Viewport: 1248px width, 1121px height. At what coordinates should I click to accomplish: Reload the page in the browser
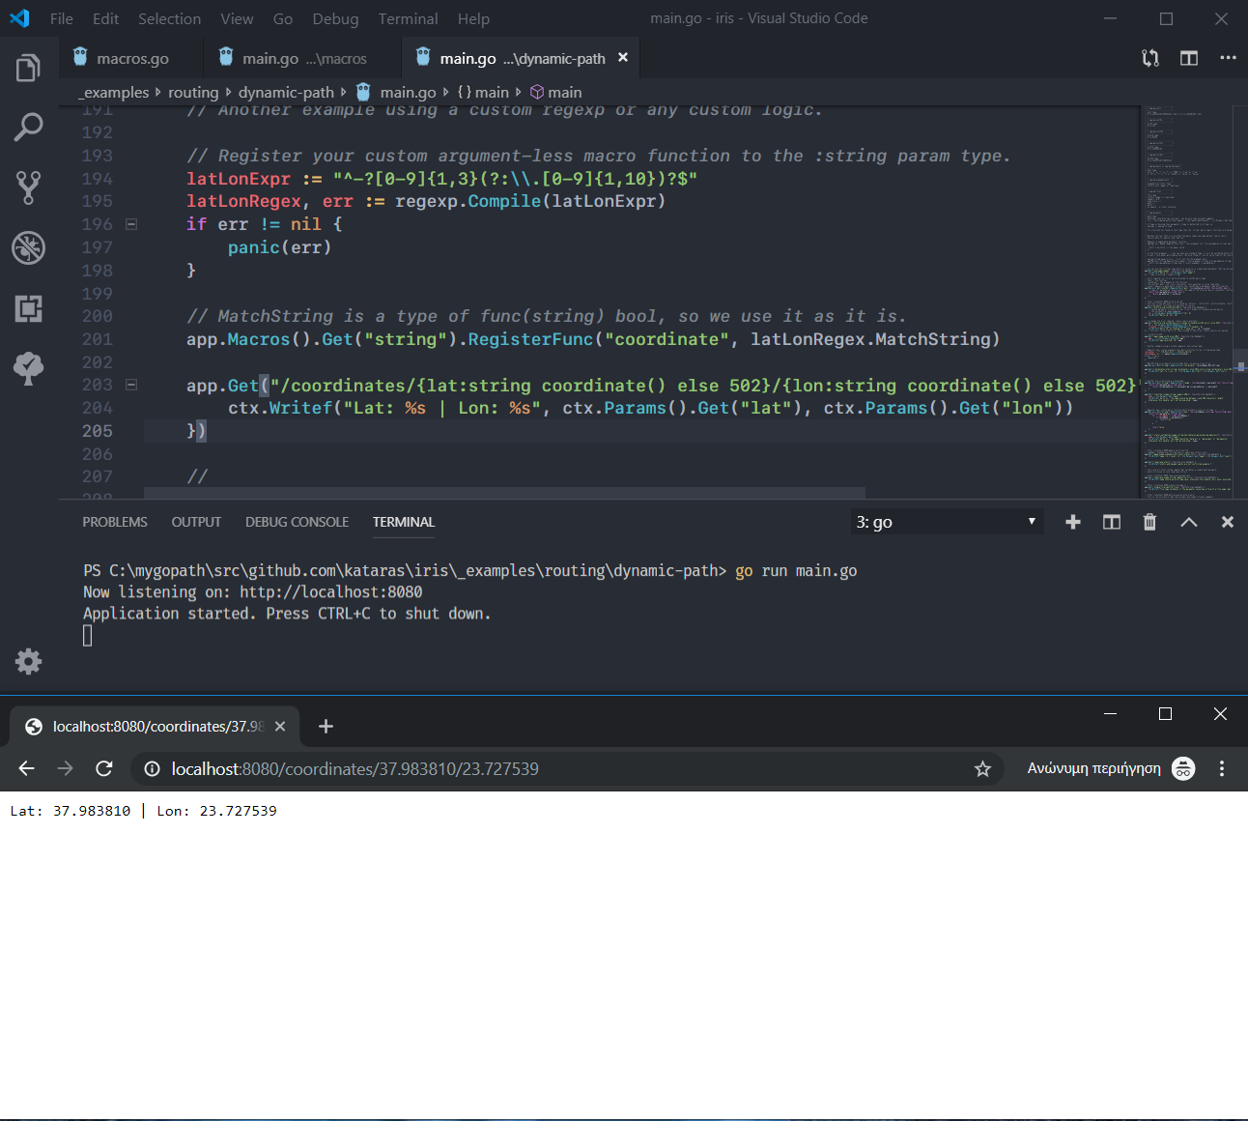point(104,768)
